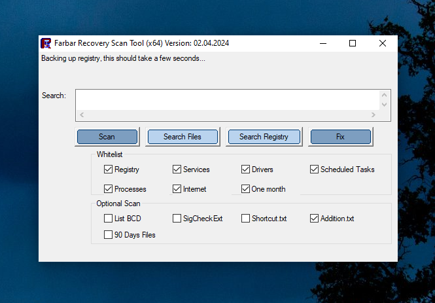Uncheck the One month checkbox
This screenshot has width=435, height=303.
coord(245,189)
